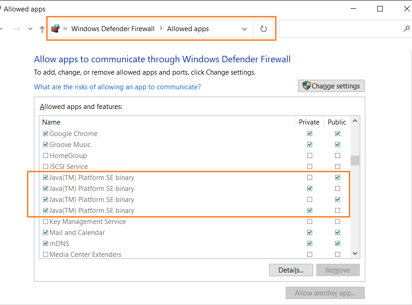
Task: Enable Private checkbox for Media Center Extenders
Action: pos(310,255)
